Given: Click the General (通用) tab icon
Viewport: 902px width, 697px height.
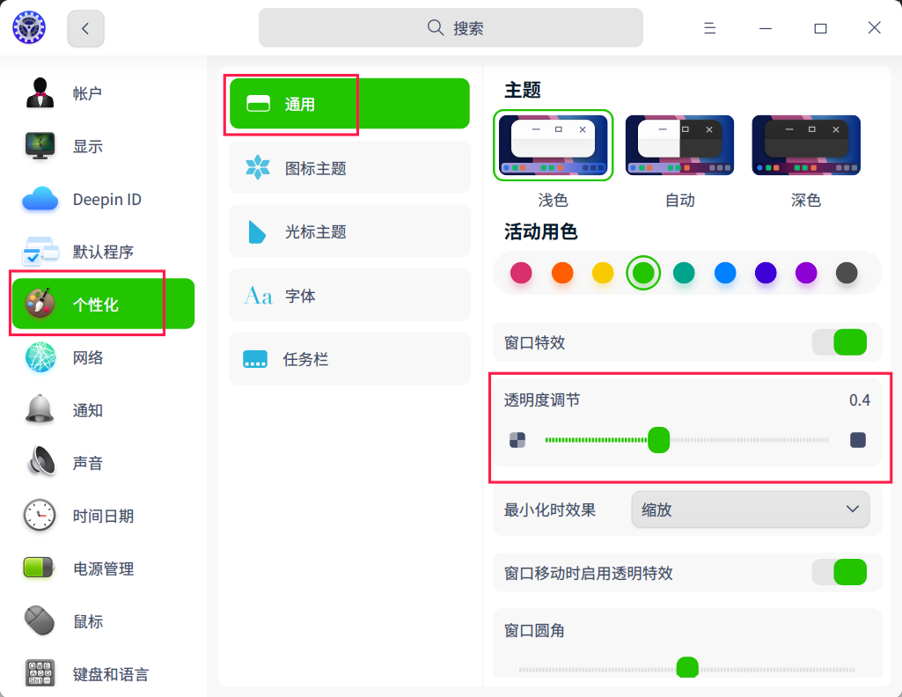Looking at the screenshot, I should [x=259, y=104].
